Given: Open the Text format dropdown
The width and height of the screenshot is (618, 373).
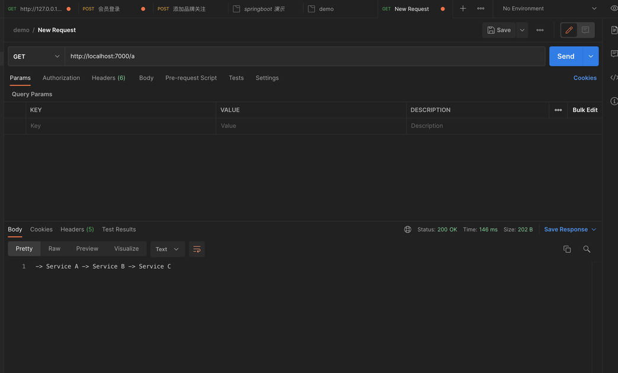Looking at the screenshot, I should 168,249.
